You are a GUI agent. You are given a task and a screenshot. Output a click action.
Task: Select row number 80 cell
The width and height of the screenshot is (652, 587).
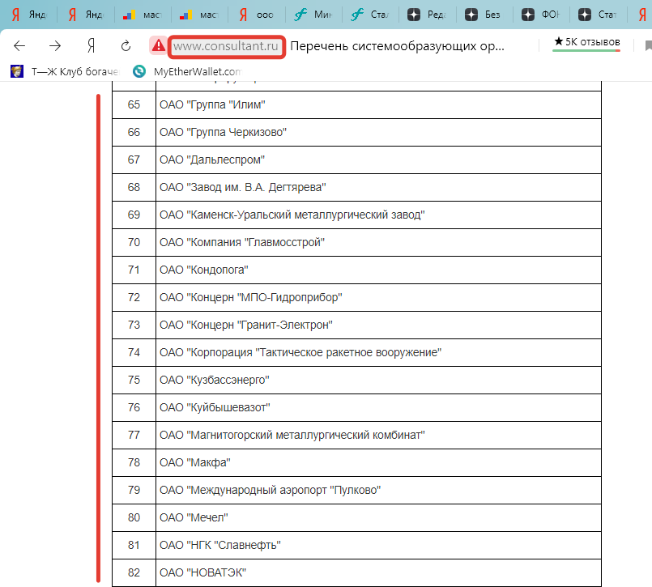134,517
